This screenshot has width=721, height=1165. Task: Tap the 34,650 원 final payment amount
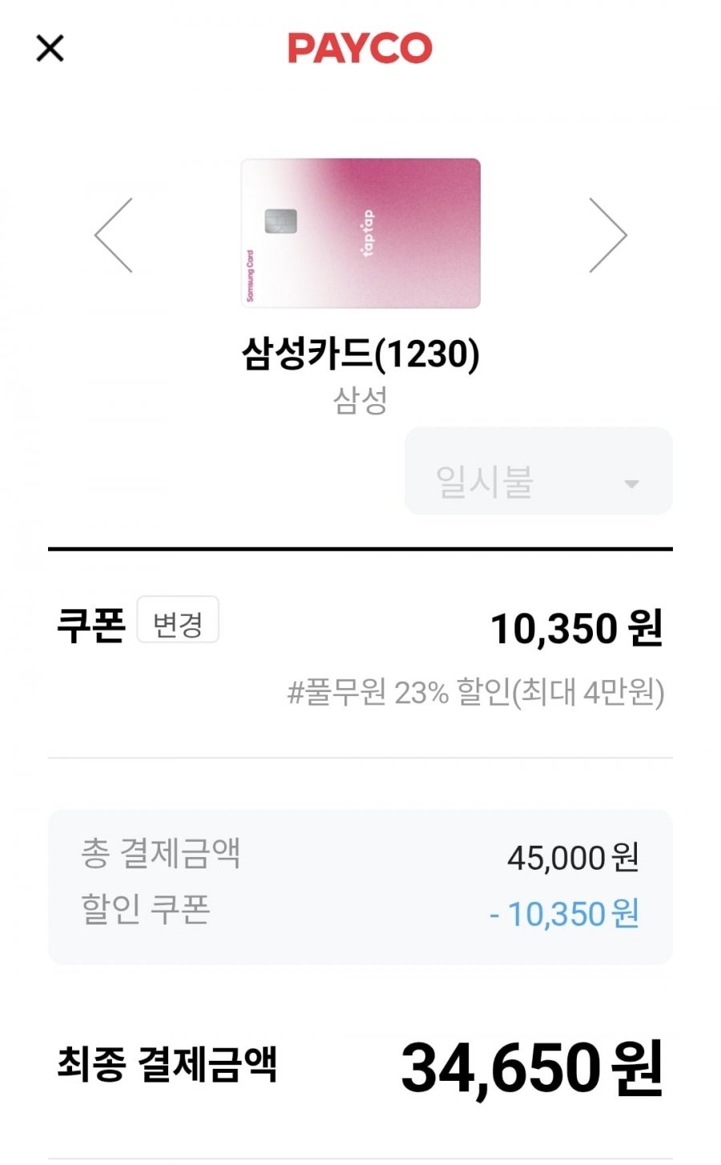[x=531, y=1068]
